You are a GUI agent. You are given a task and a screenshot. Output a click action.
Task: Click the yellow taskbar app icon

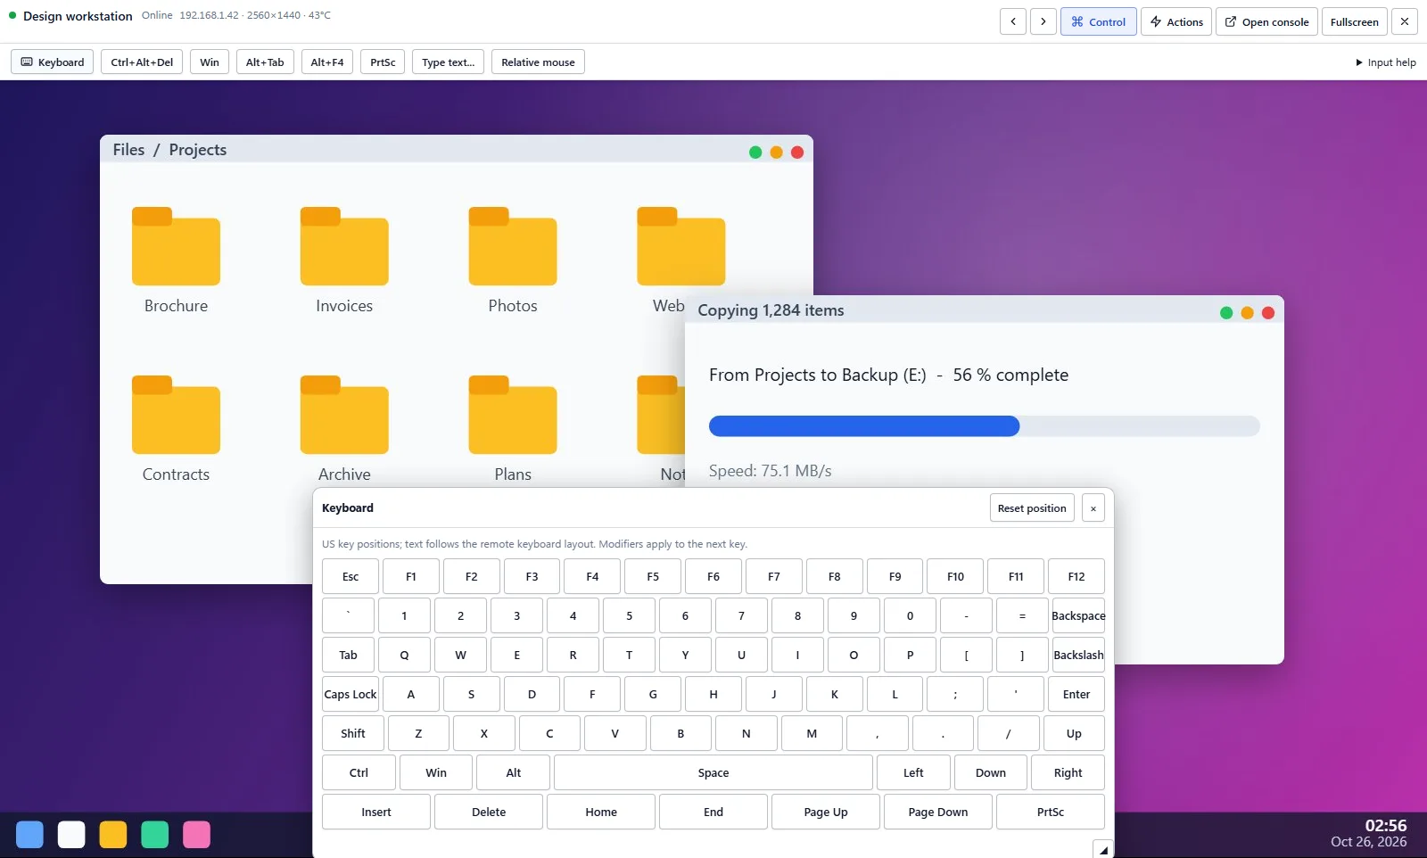point(113,835)
